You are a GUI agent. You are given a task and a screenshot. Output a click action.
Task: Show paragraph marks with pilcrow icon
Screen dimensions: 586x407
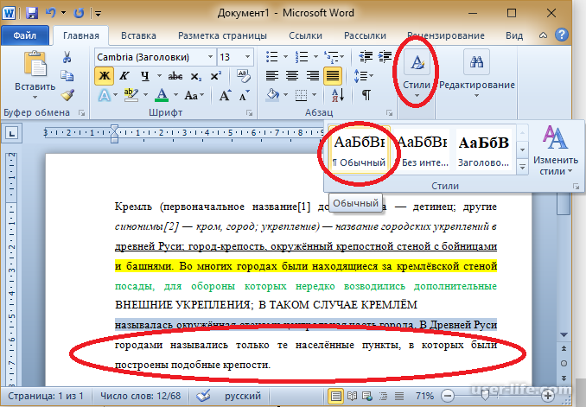[366, 95]
